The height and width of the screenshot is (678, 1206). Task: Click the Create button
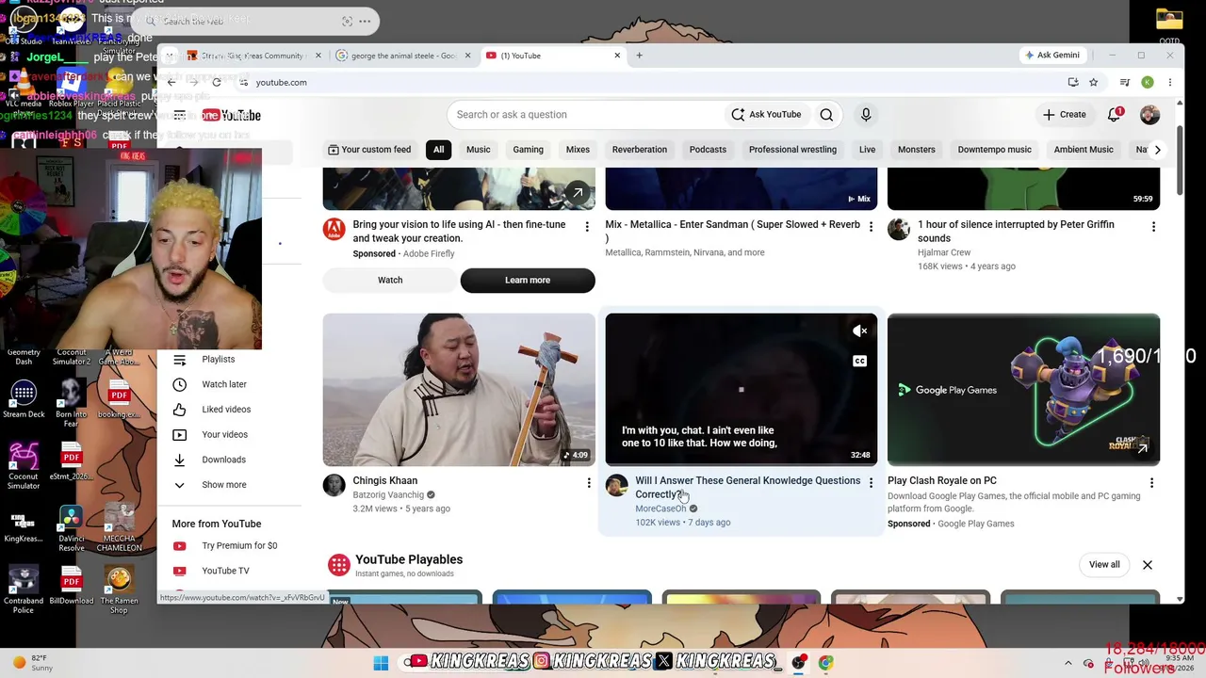click(x=1065, y=115)
